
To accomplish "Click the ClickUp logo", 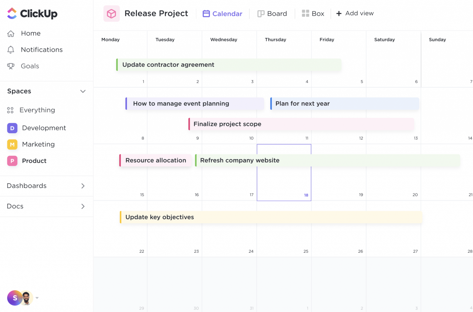I will pos(32,13).
